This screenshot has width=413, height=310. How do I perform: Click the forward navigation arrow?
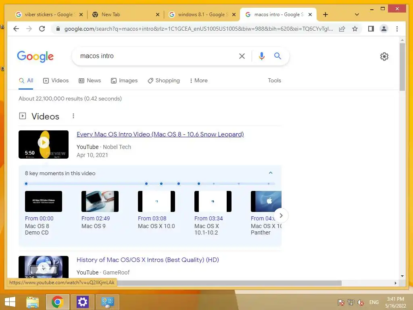[x=29, y=29]
